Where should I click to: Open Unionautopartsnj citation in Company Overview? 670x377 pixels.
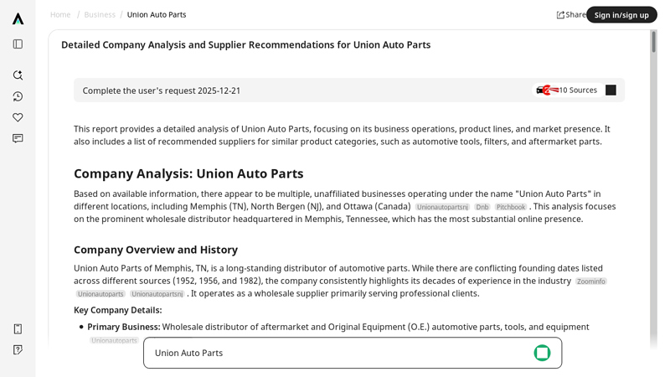point(157,294)
